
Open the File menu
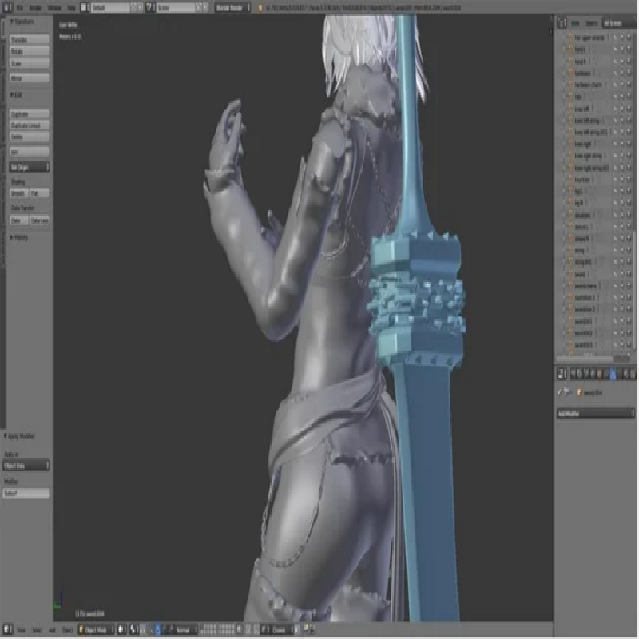(19, 8)
